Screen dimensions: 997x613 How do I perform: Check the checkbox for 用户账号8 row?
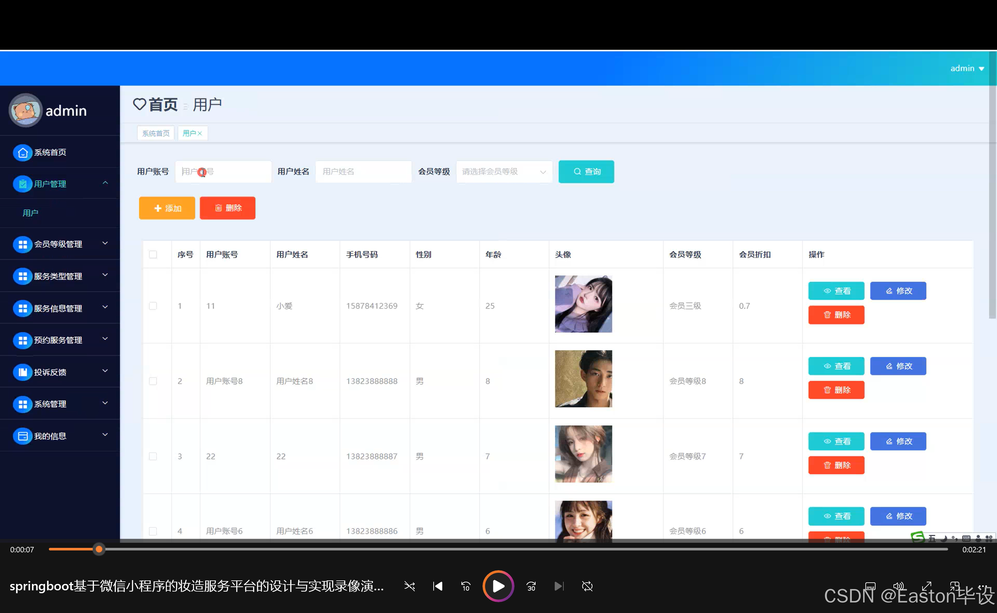tap(153, 381)
